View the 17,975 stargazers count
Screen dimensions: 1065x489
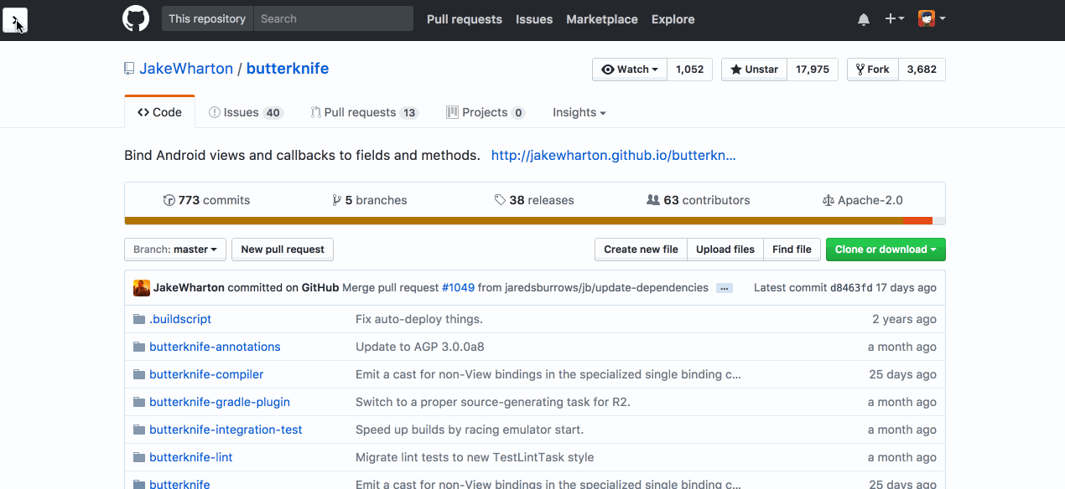click(x=813, y=69)
